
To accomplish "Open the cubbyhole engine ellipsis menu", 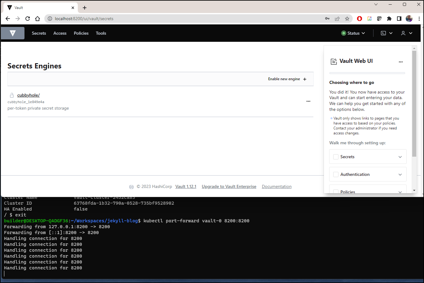I will [x=308, y=101].
